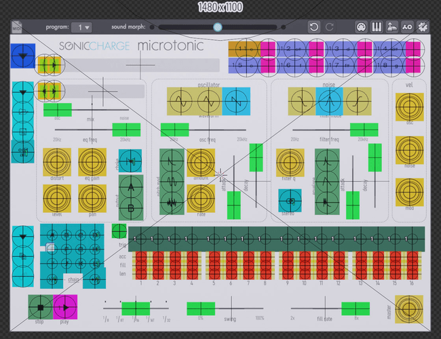441x339 pixels.
Task: Go to next program with right arrow
Action: [54, 65]
